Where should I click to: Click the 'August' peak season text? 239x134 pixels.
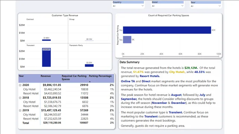click(x=176, y=95)
